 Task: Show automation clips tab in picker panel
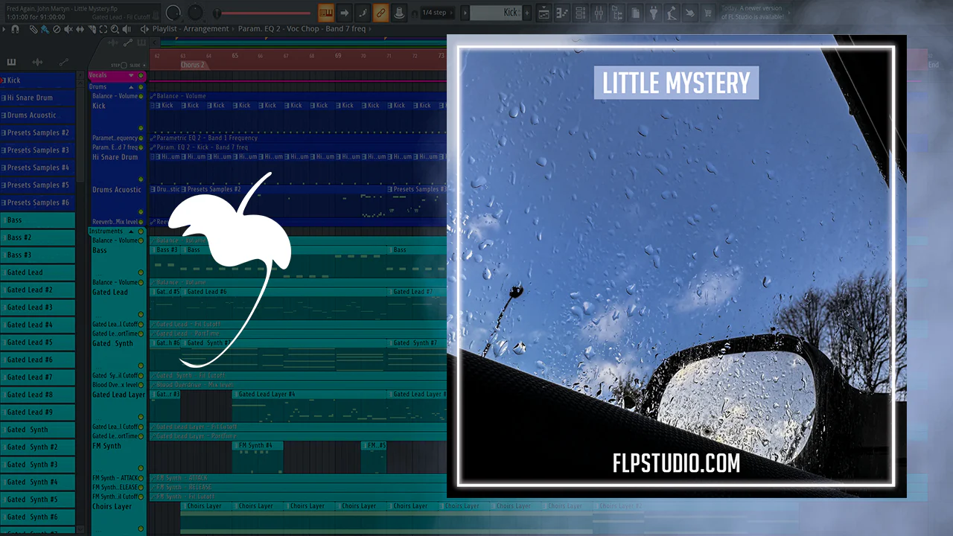(63, 63)
